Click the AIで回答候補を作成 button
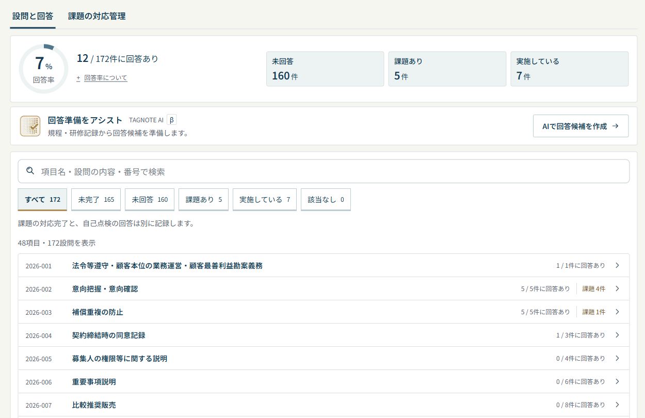645x418 pixels. [580, 126]
